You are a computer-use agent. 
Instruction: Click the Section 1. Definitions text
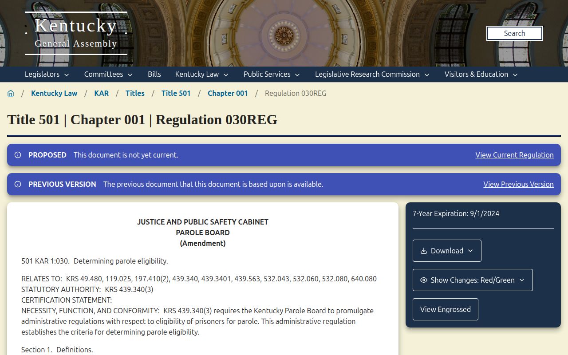pyautogui.click(x=57, y=350)
